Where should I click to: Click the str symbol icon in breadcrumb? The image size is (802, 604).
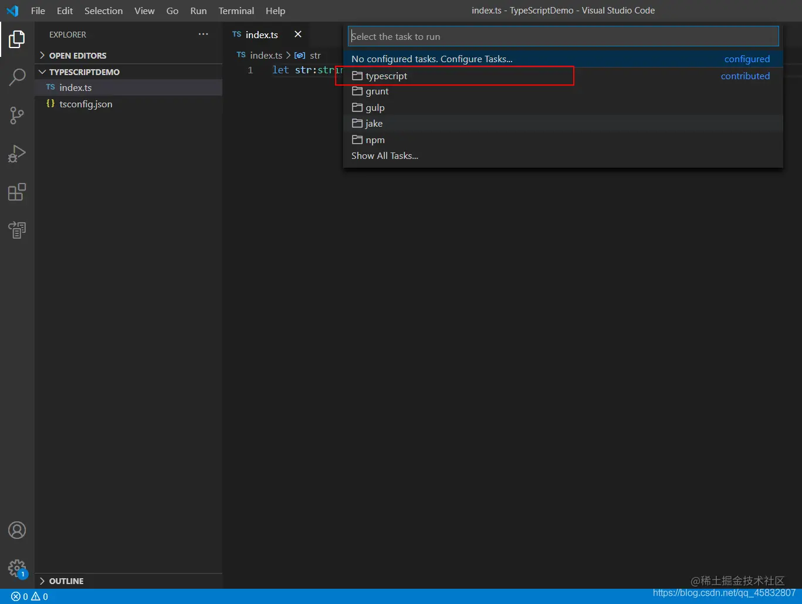point(300,55)
